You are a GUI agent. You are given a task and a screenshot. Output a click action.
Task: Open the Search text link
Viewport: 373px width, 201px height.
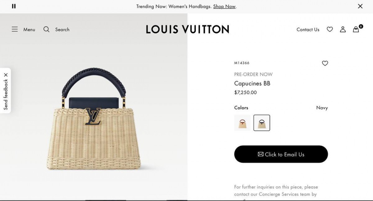[x=62, y=29]
